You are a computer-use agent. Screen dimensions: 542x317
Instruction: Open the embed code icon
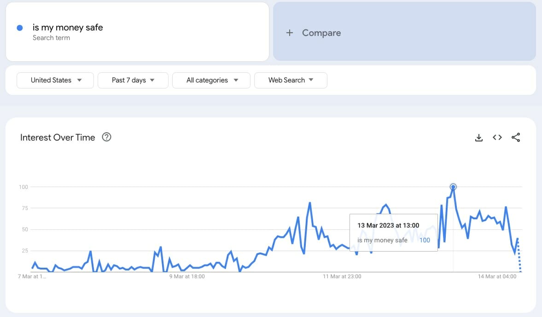click(x=497, y=137)
